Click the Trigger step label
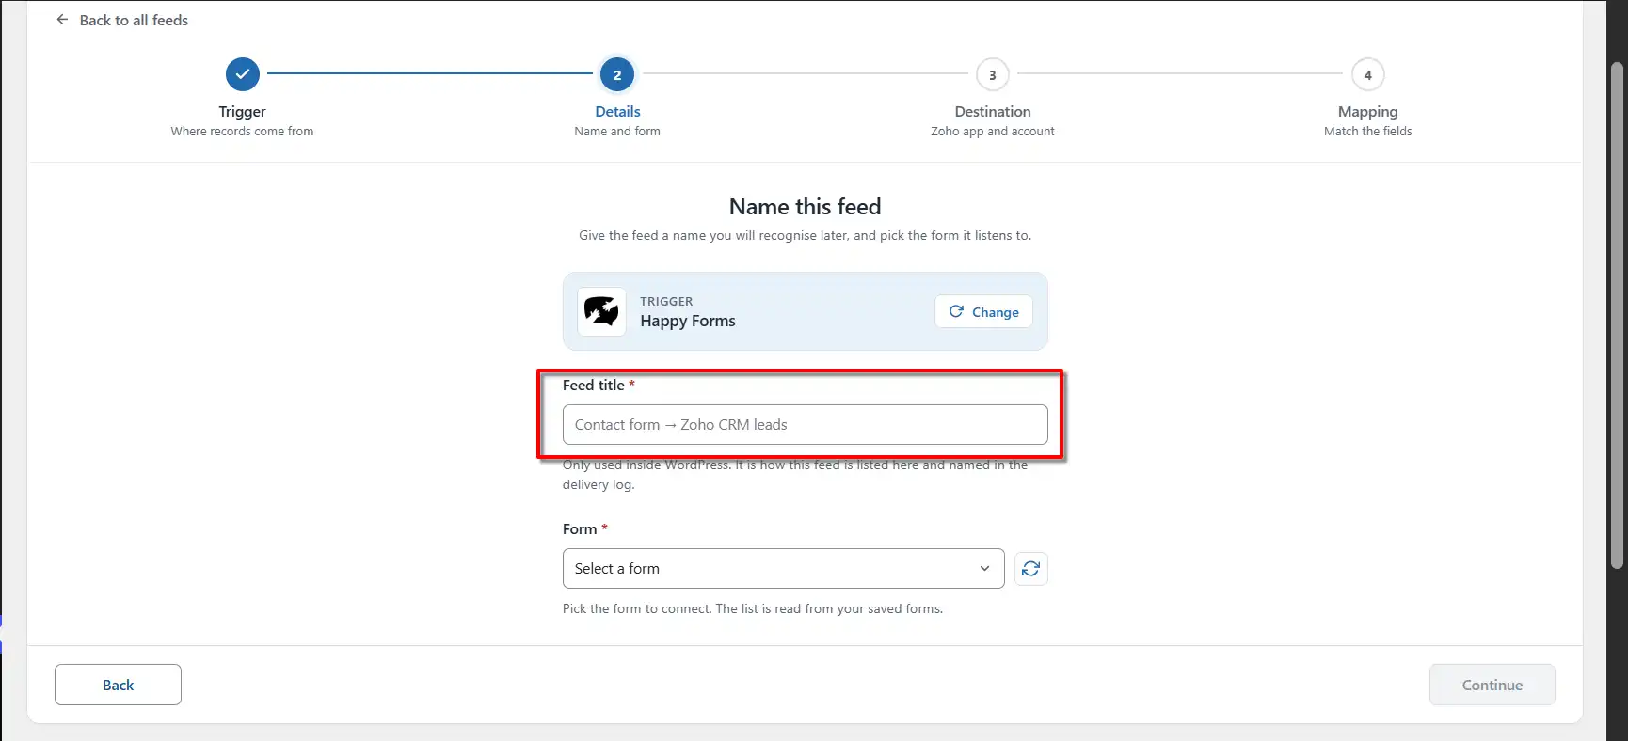Screen dimensions: 1628x741 [x=243, y=111]
